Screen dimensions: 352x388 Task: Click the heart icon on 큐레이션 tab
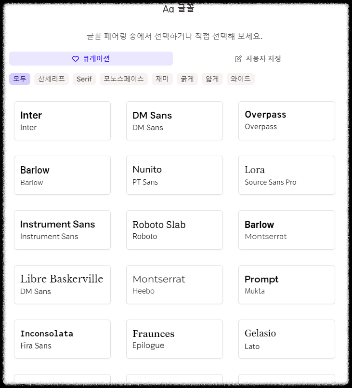coord(75,58)
